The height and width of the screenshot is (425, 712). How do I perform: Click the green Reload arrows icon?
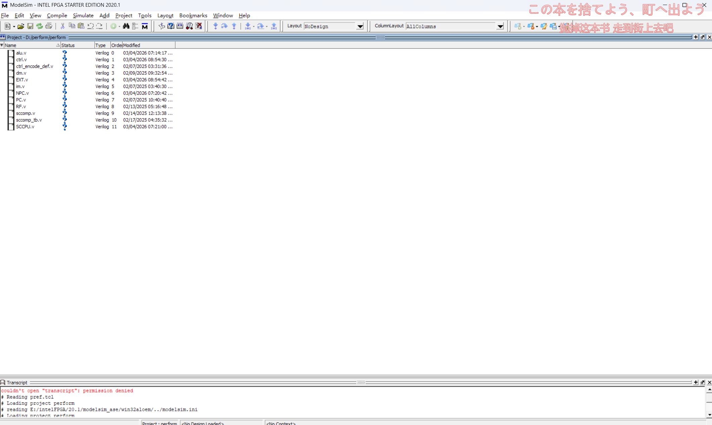[40, 26]
